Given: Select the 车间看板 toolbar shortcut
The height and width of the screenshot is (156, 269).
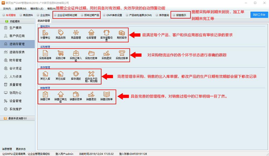Looking at the screenshot, I should click(x=9, y=15).
